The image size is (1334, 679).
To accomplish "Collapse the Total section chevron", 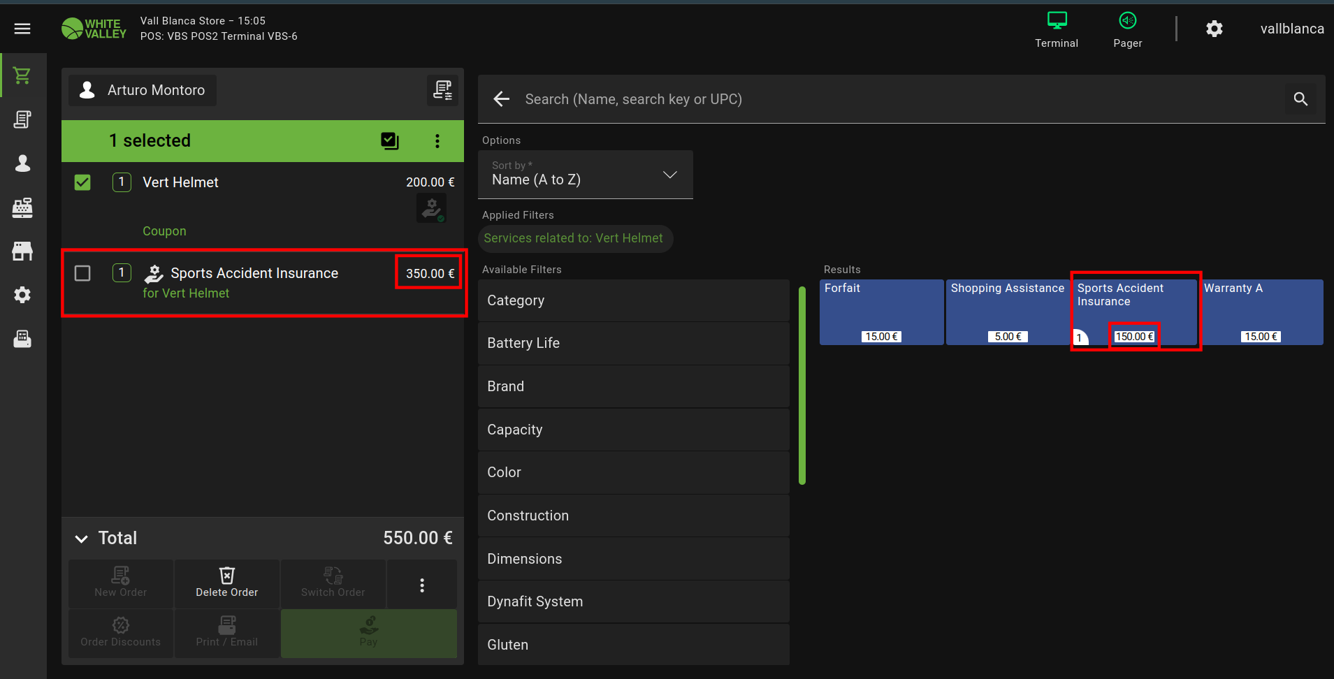I will (x=82, y=539).
